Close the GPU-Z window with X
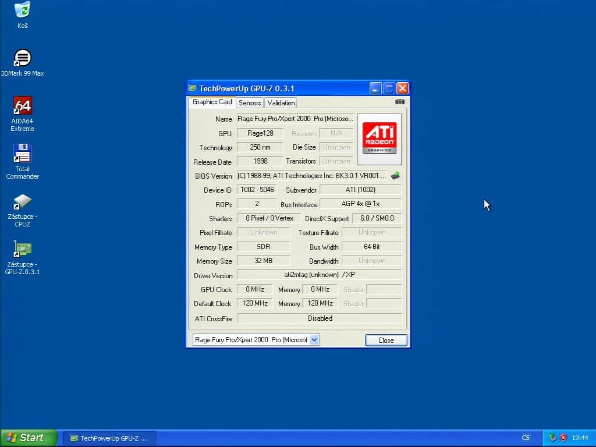The height and width of the screenshot is (447, 596). click(x=402, y=88)
